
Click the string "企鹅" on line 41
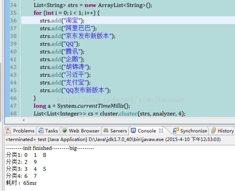pos(72,59)
